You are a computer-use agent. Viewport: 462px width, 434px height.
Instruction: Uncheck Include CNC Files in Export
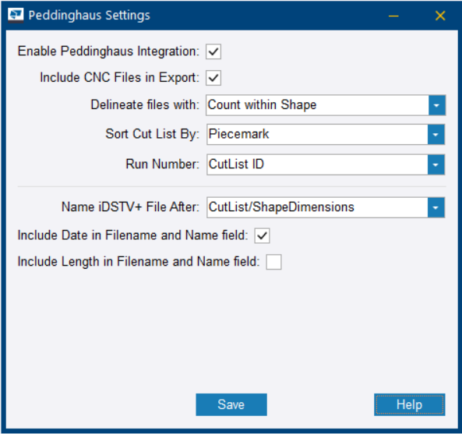tap(213, 78)
